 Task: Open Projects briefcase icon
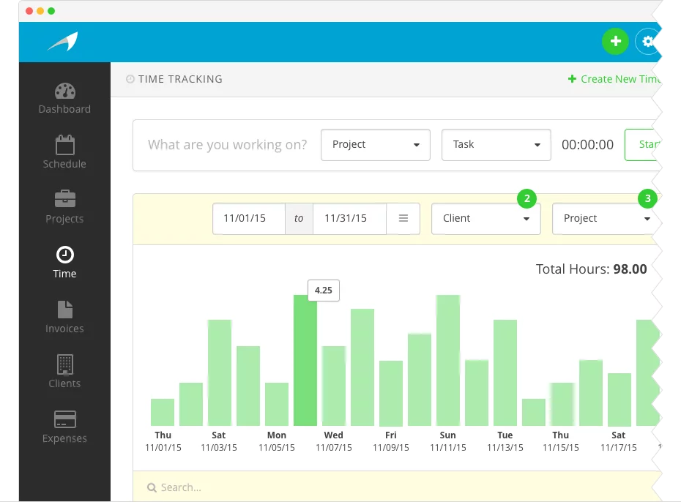click(64, 199)
